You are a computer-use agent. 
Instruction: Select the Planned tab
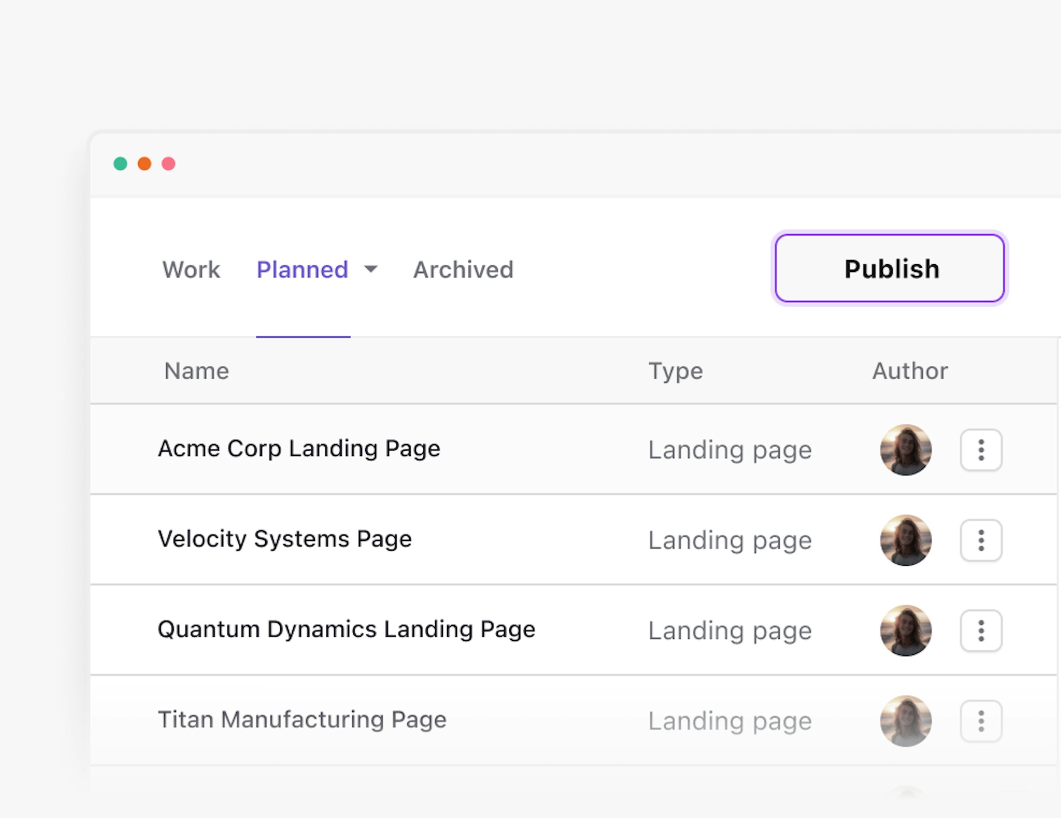(x=303, y=269)
